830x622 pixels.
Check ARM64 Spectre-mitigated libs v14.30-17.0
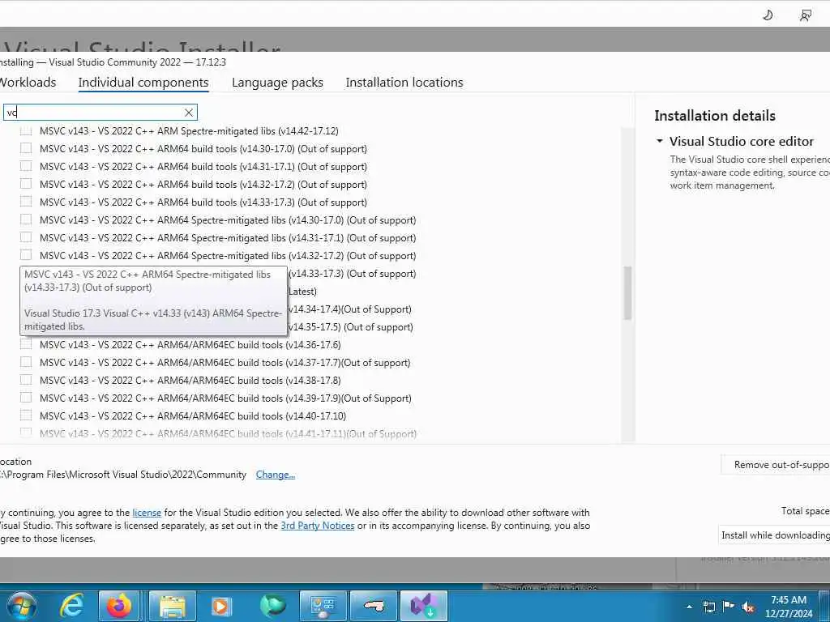(x=26, y=219)
